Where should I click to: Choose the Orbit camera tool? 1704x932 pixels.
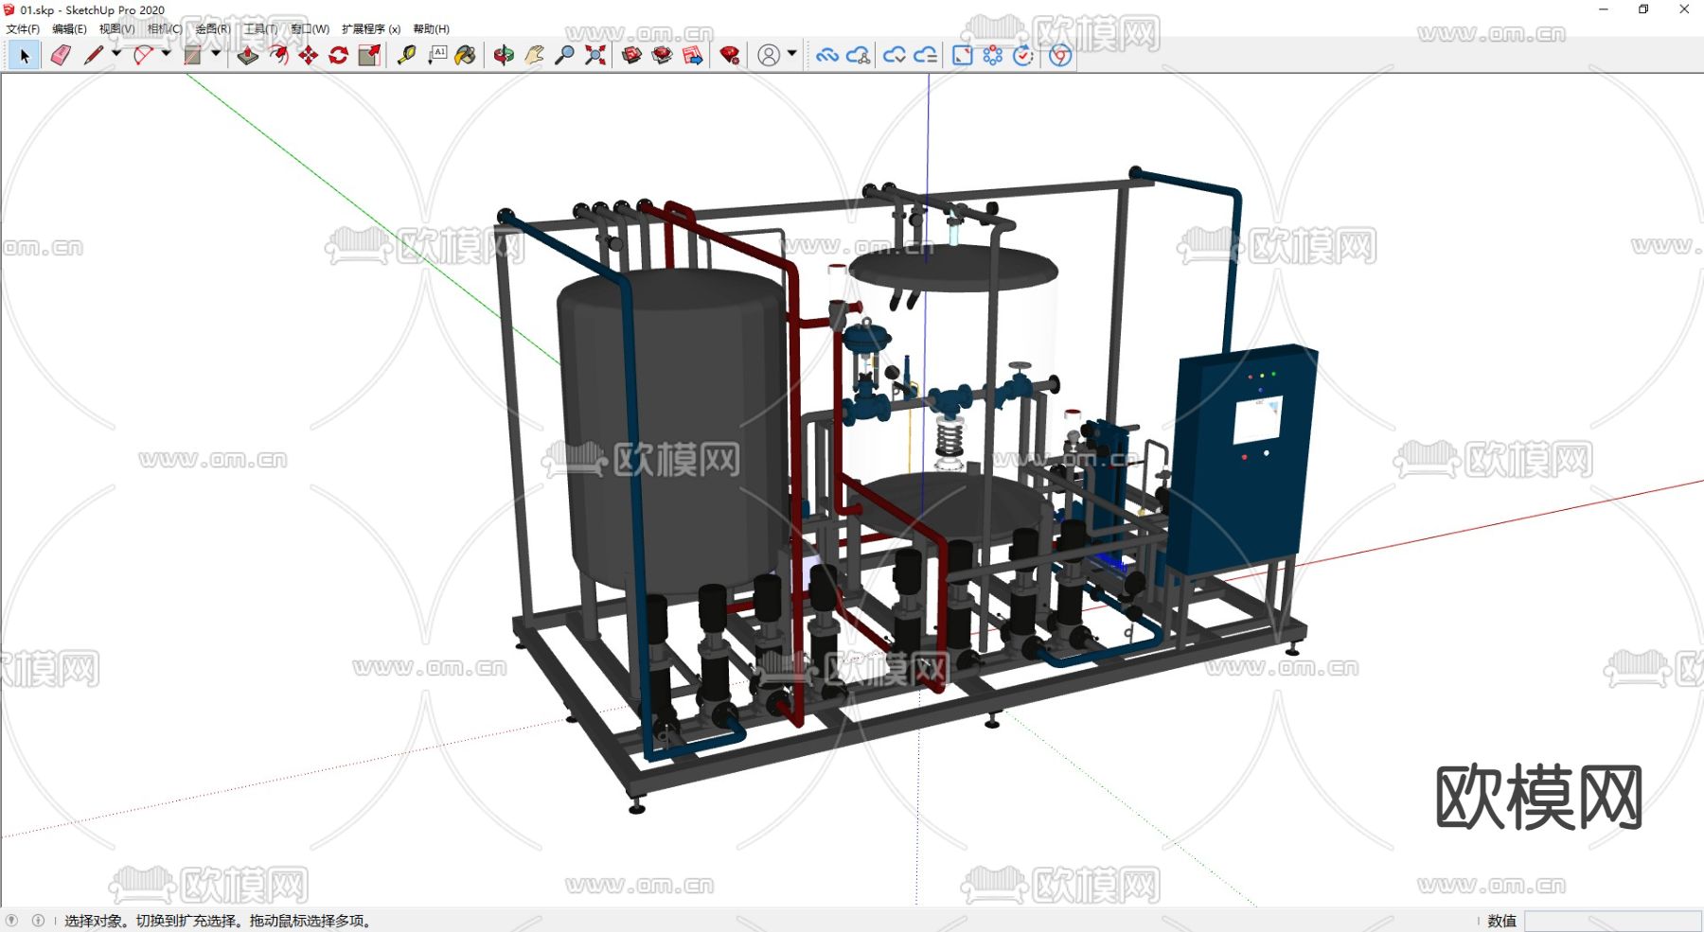[x=504, y=56]
